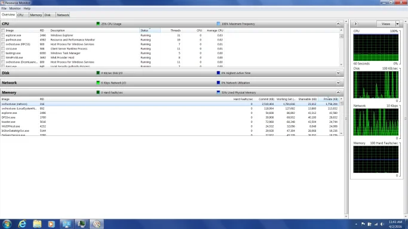Switch to Task Manager taskbar icon
The height and width of the screenshot is (229, 408).
click(82, 224)
